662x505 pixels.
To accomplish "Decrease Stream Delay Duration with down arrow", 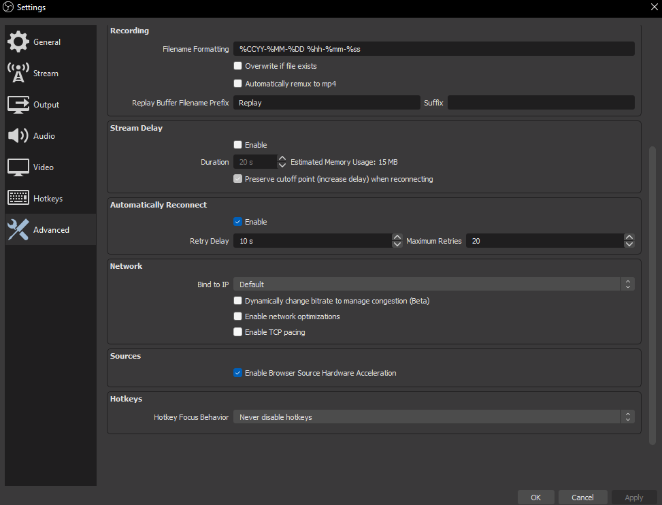I will [282, 165].
